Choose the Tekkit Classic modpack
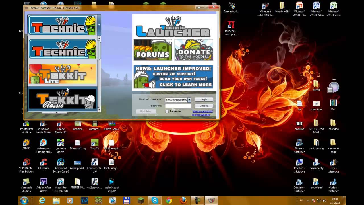The image size is (364, 205). click(62, 99)
